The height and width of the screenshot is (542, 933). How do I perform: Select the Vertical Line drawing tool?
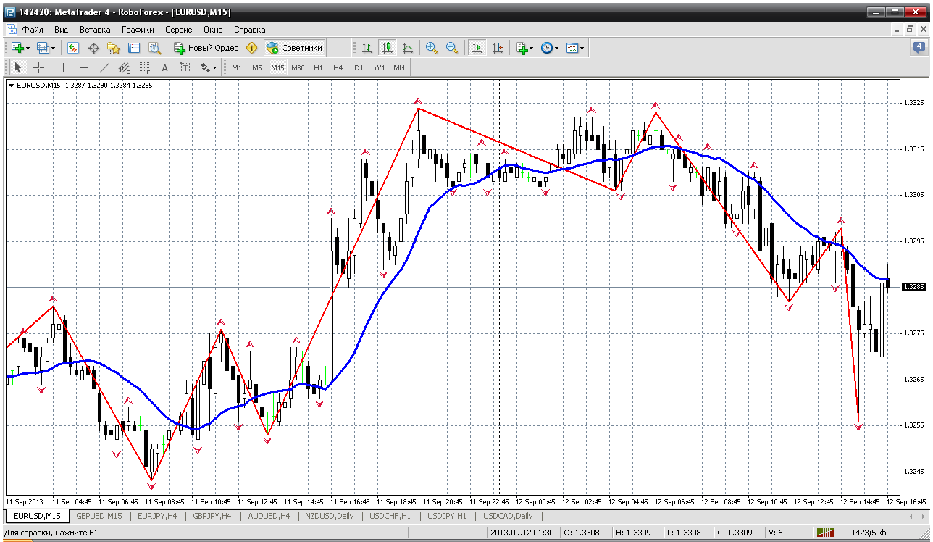[63, 67]
